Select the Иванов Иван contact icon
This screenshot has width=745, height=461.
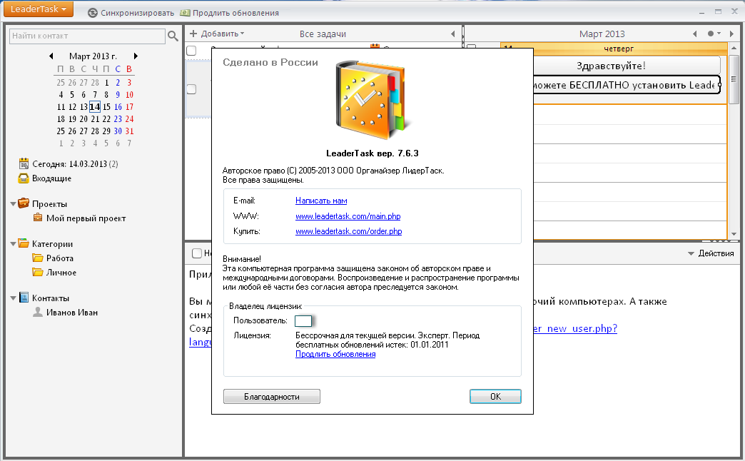point(37,313)
